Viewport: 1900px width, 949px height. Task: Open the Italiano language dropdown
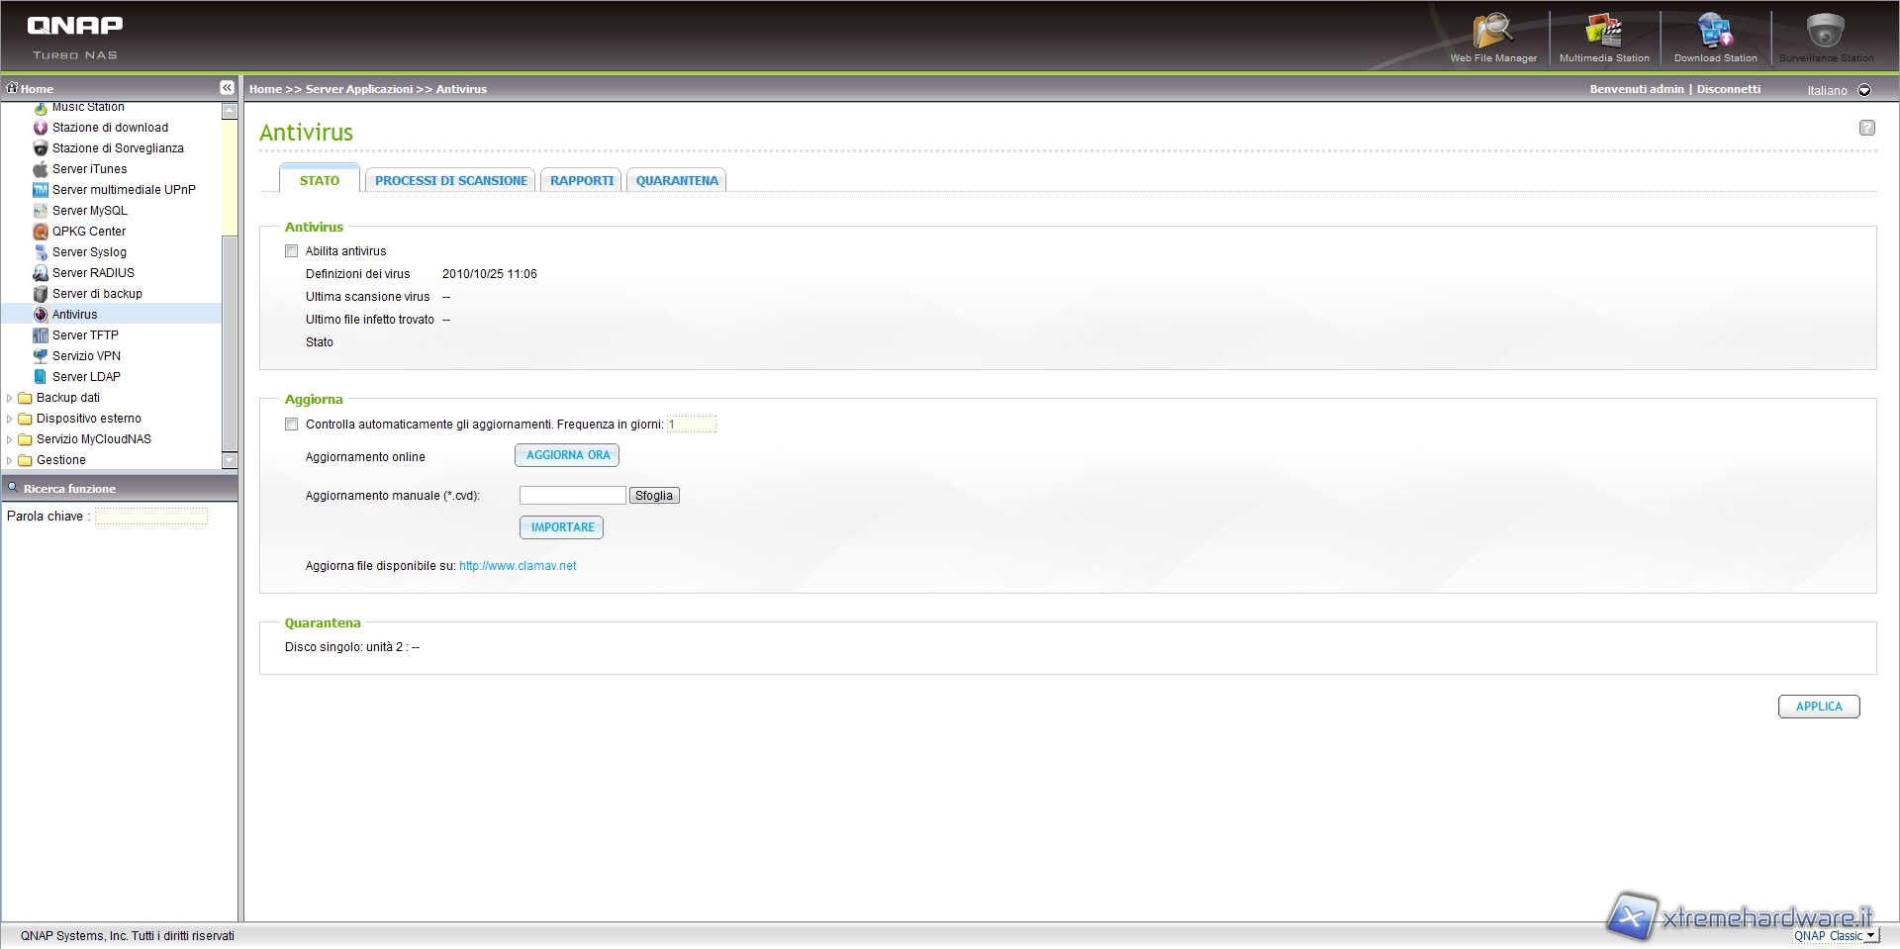pyautogui.click(x=1864, y=90)
